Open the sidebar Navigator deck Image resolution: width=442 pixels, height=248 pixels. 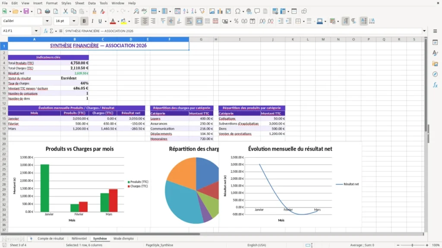coord(435,74)
